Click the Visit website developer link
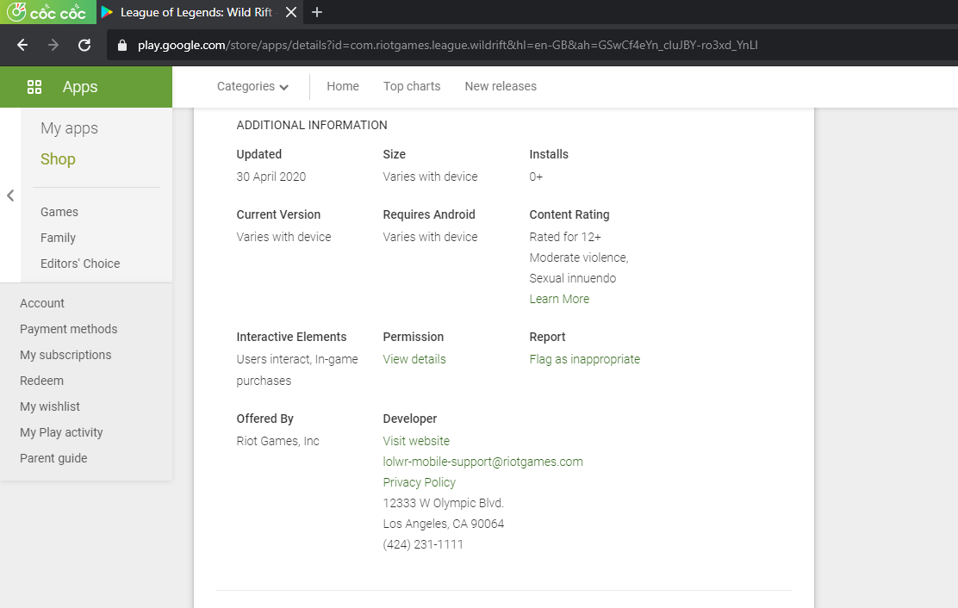This screenshot has height=608, width=958. (x=416, y=441)
